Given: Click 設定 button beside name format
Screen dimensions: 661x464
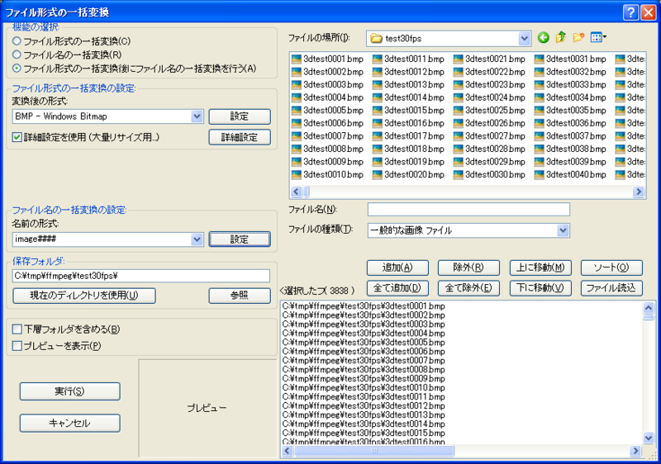Looking at the screenshot, I should [240, 239].
